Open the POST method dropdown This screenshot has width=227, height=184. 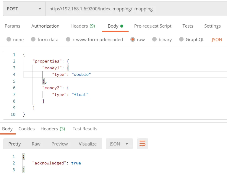point(24,9)
